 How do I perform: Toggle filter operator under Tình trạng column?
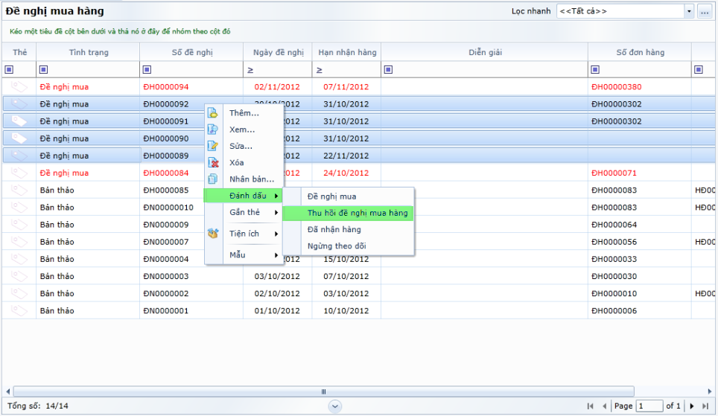[44, 70]
